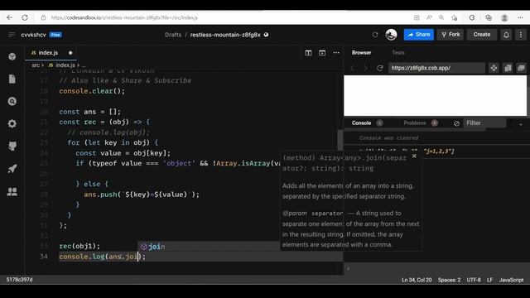Screen dimensions: 530x298
Task: Open GitHub icon in sidebar
Action: [x=12, y=146]
